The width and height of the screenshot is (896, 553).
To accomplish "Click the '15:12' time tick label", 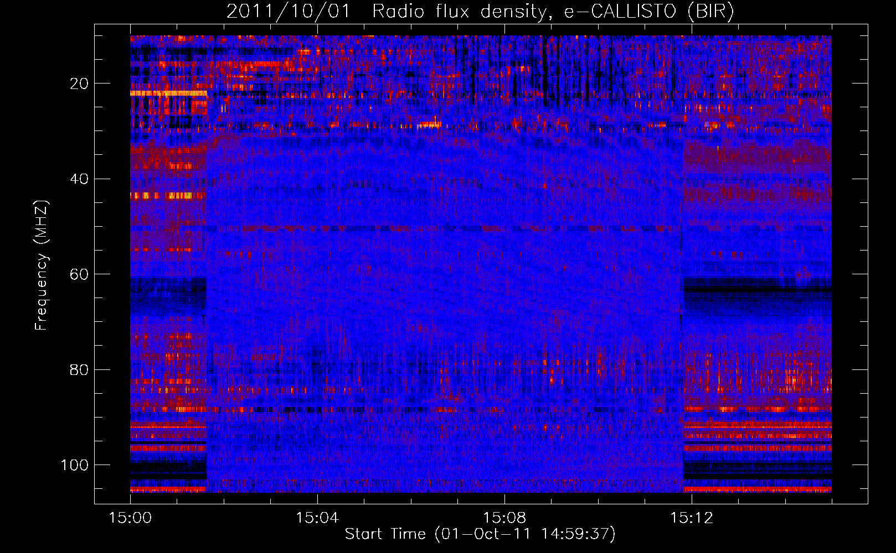I will (692, 518).
